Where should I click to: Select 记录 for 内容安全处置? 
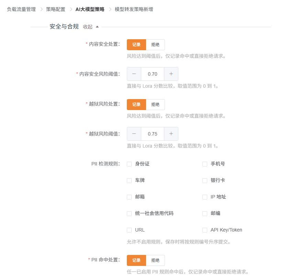pos(136,45)
